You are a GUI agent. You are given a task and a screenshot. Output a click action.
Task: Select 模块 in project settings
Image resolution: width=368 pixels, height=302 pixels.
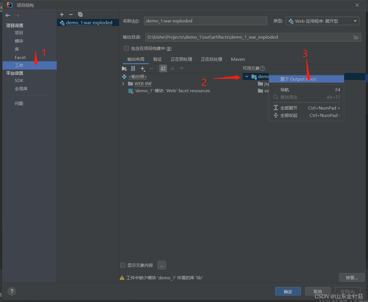point(19,41)
